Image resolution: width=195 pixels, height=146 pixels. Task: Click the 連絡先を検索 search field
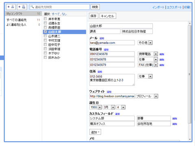[x=60, y=7]
